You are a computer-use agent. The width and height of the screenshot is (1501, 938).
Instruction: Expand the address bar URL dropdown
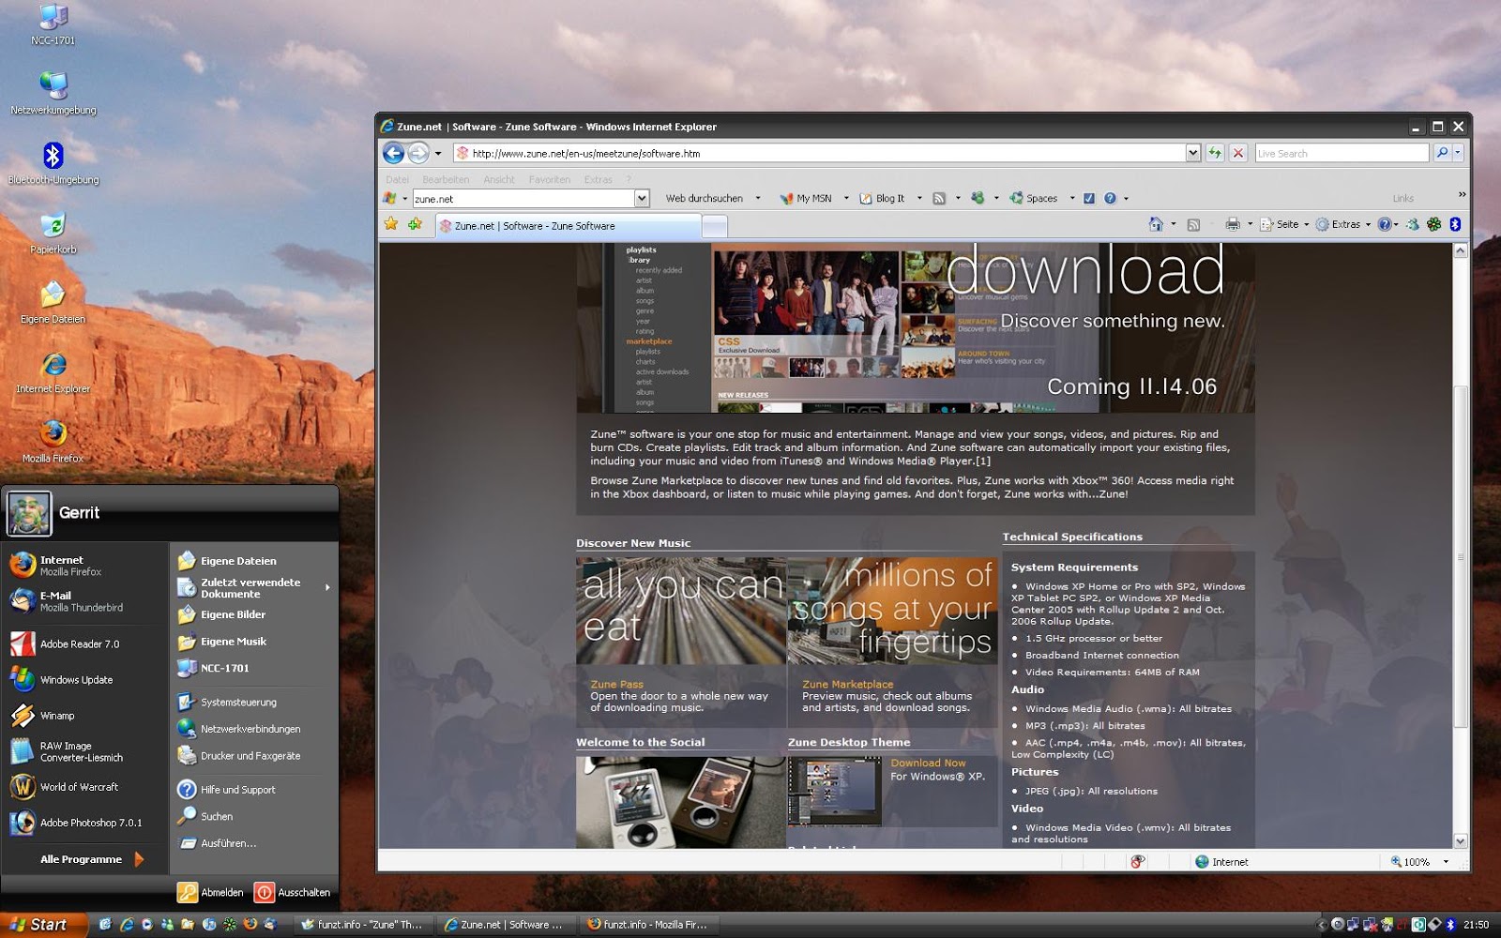1192,153
